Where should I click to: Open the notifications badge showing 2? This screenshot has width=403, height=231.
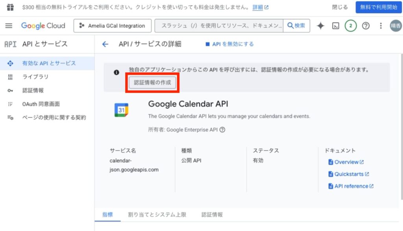pos(350,26)
